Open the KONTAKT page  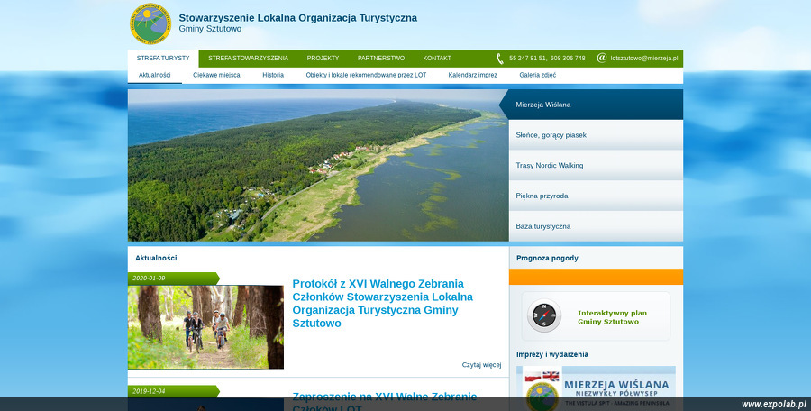click(437, 59)
